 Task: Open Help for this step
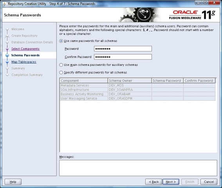click(x=13, y=182)
